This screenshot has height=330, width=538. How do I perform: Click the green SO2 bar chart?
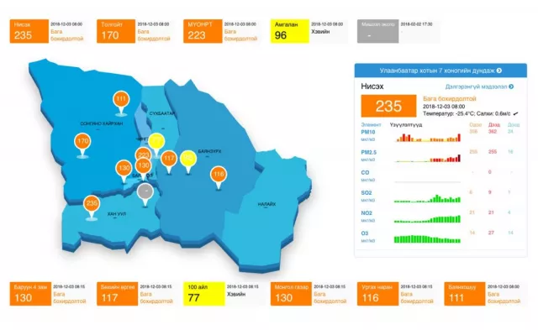(428, 198)
